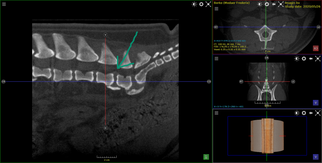Click the RT marker in the axial view
The image size is (322, 163).
tap(216, 27)
